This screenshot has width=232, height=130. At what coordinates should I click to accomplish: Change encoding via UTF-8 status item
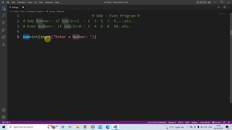[x=181, y=122]
